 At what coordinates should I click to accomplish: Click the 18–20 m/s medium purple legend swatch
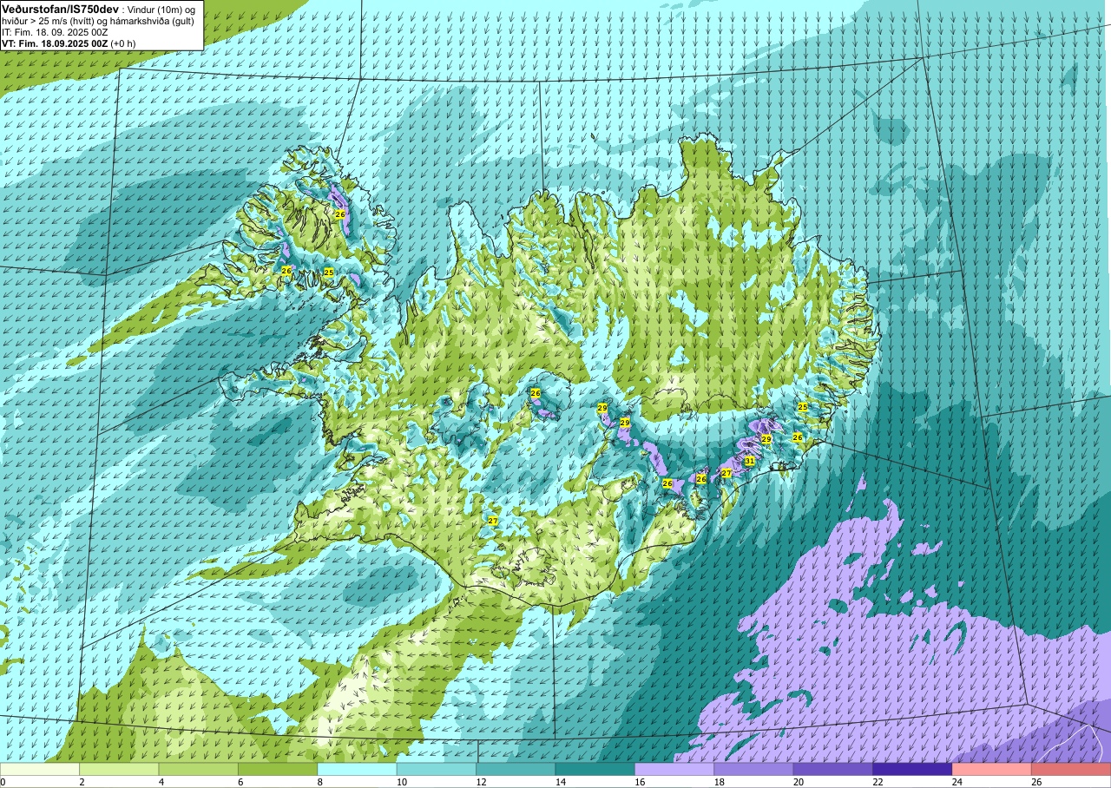753,769
